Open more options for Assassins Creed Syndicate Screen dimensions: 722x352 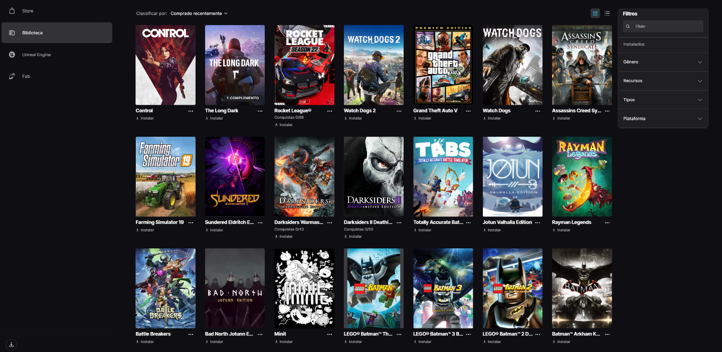(607, 111)
